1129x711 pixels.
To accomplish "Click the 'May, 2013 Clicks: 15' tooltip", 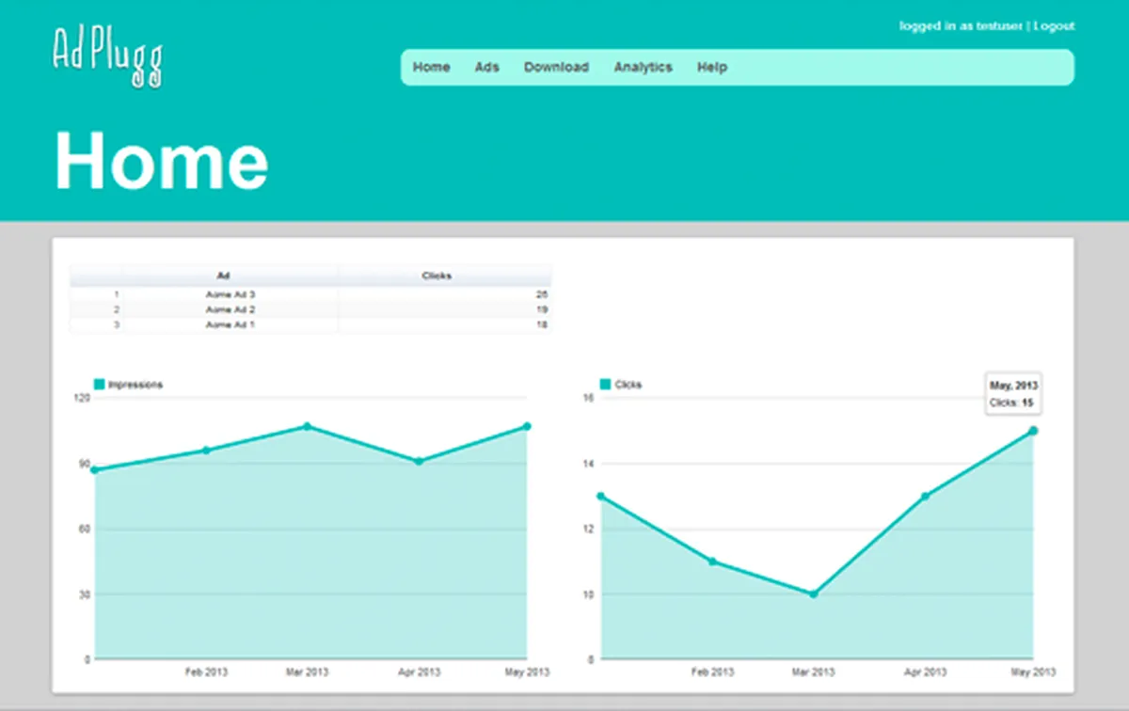I will pyautogui.click(x=1012, y=393).
